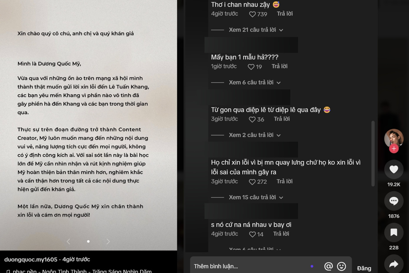409x273 pixels.
Task: Like the video with the heart icon
Action: pos(394,169)
